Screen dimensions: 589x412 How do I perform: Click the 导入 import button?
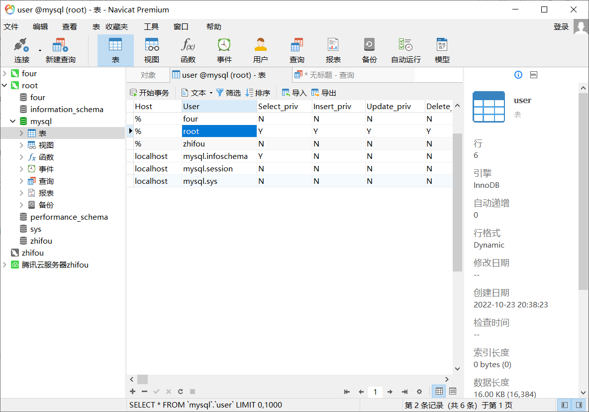click(x=294, y=93)
